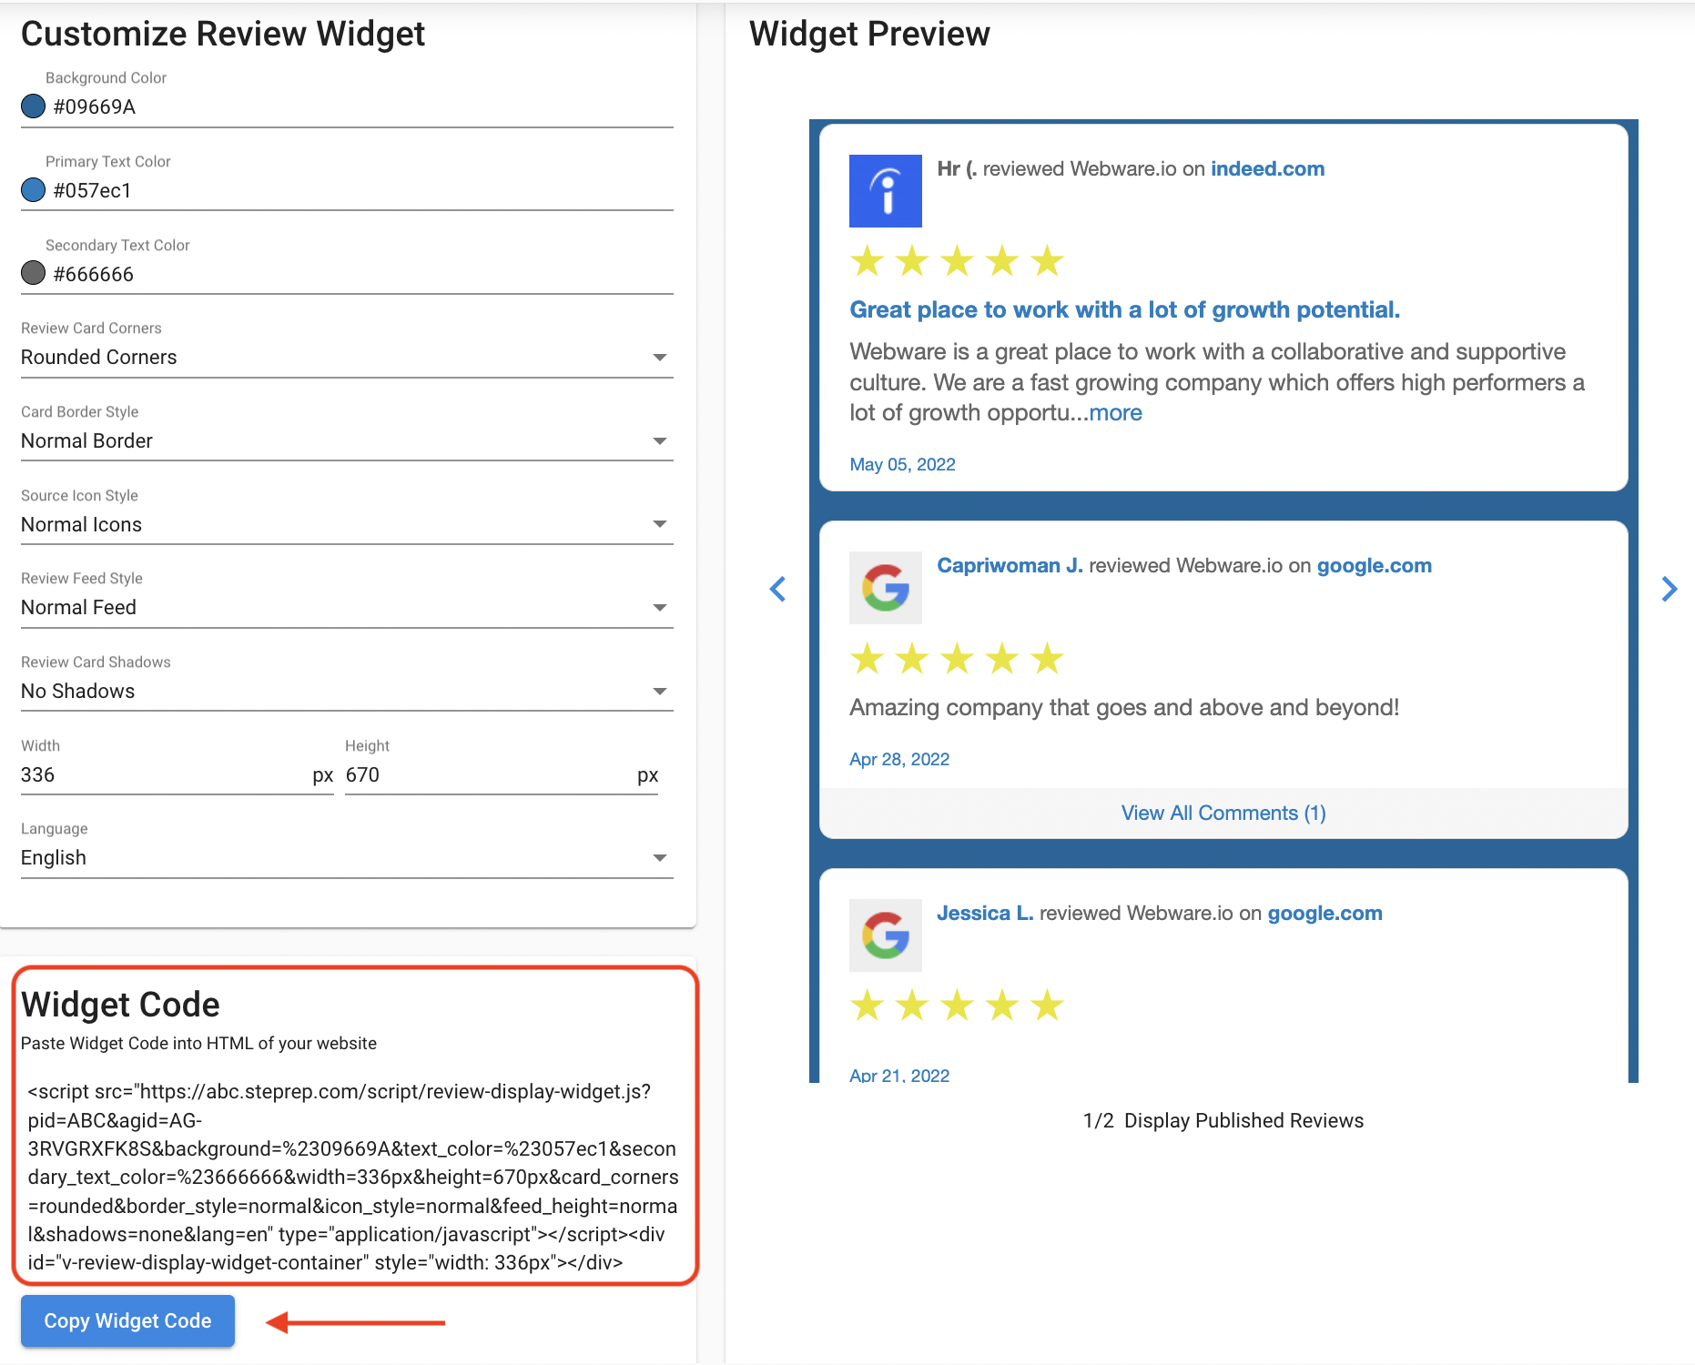1695x1365 pixels.
Task: Click the Secondary Text Color swatch
Action: (x=33, y=273)
